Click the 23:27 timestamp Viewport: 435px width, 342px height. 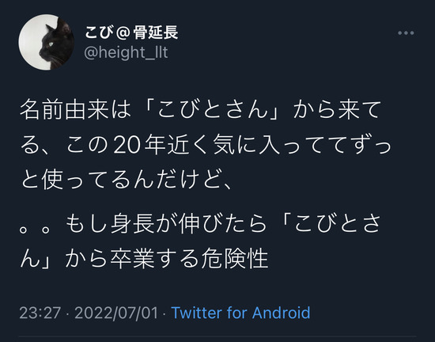click(40, 313)
